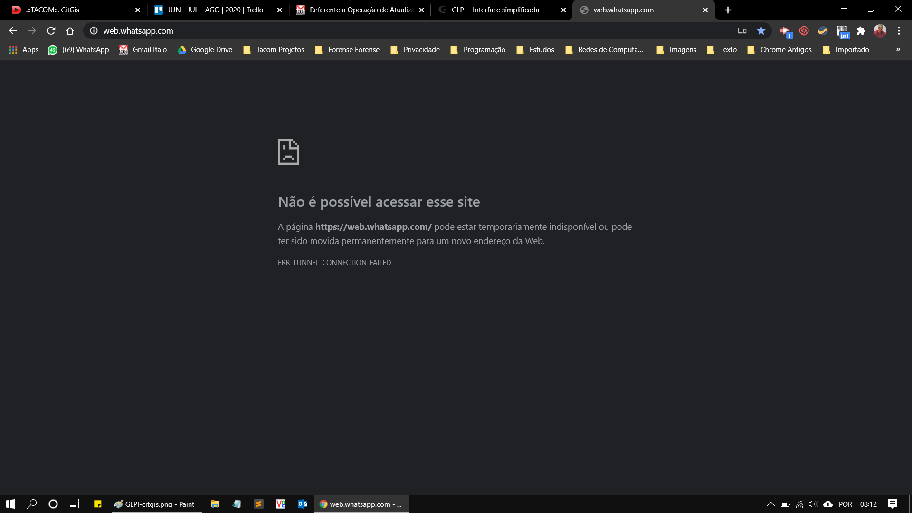Open the Apps bookmark shortcut

tap(24, 50)
